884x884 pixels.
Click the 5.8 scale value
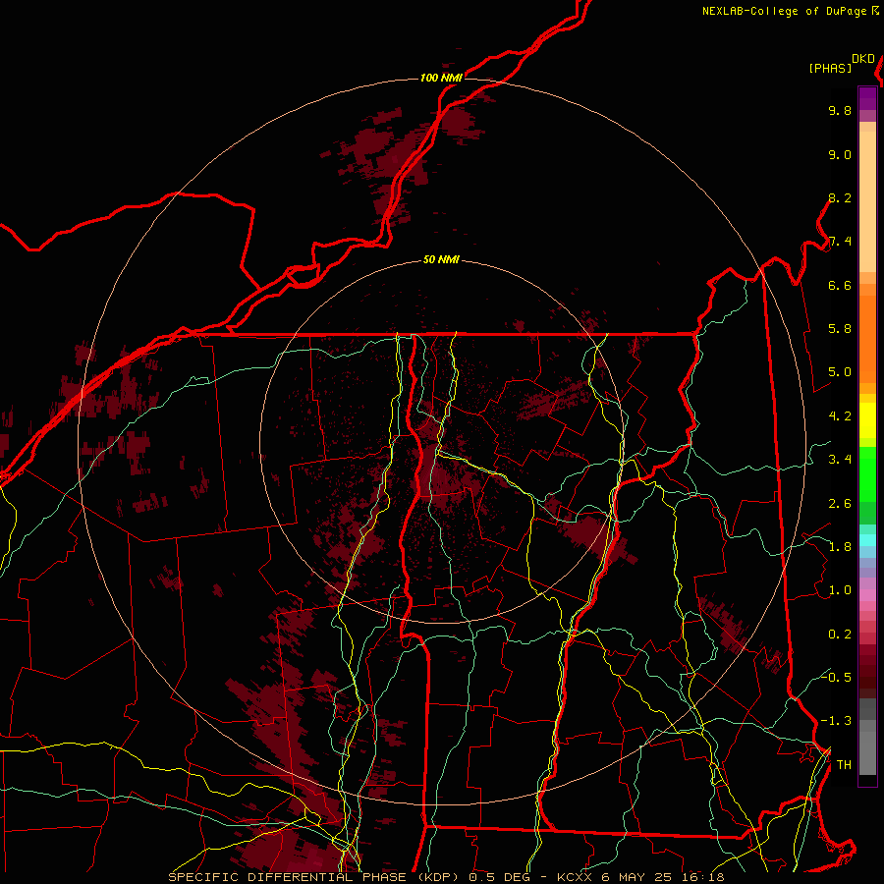tap(840, 329)
